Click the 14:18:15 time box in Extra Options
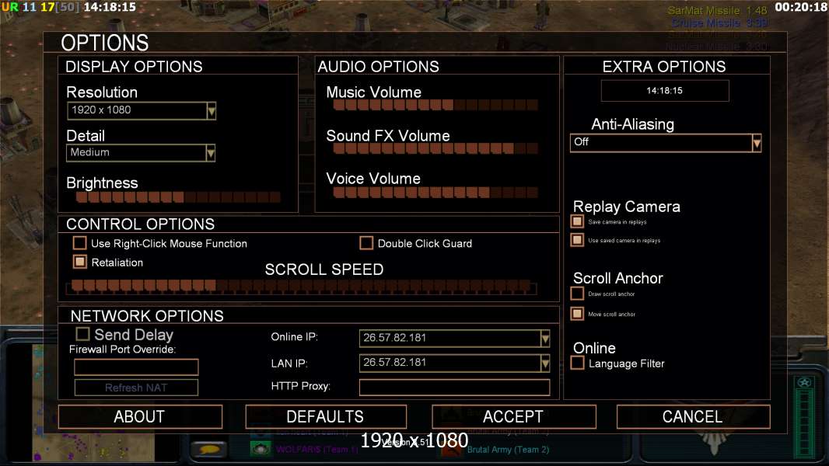The height and width of the screenshot is (466, 829). click(x=665, y=91)
